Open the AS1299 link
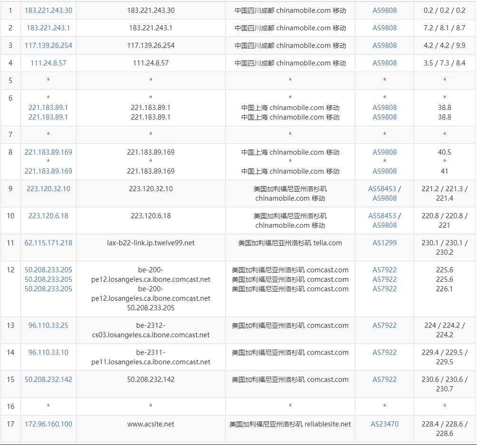 [384, 243]
